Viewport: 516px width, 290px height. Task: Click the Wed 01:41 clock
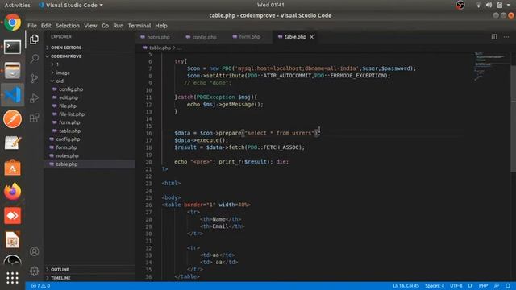(271, 5)
